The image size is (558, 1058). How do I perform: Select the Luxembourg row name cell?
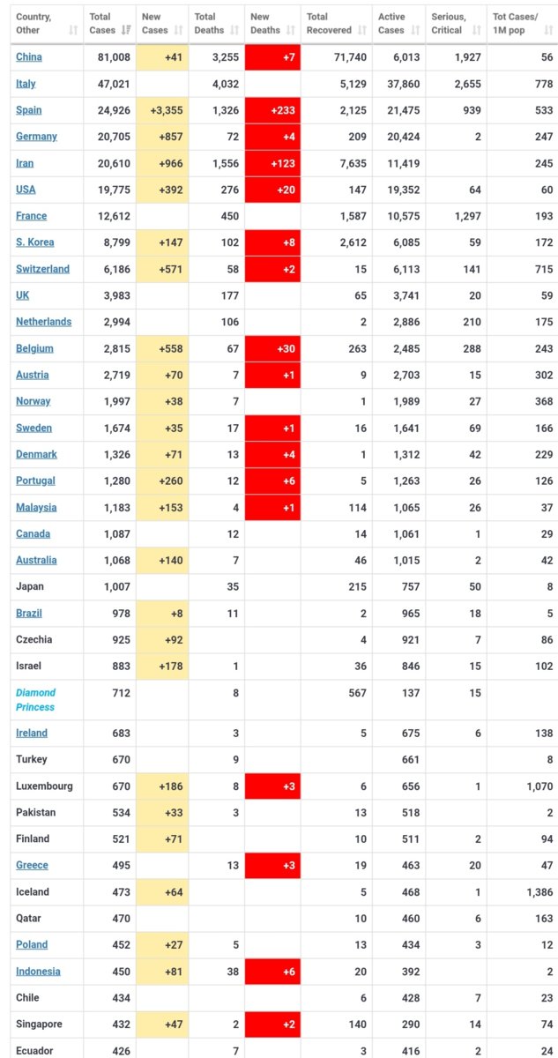pyautogui.click(x=44, y=786)
